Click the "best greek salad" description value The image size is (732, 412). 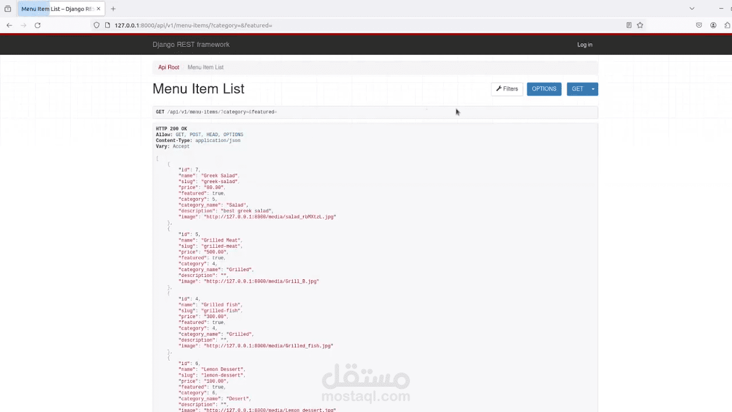246,211
